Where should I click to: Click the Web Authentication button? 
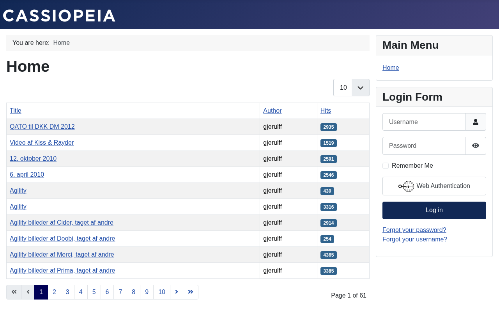(x=434, y=186)
